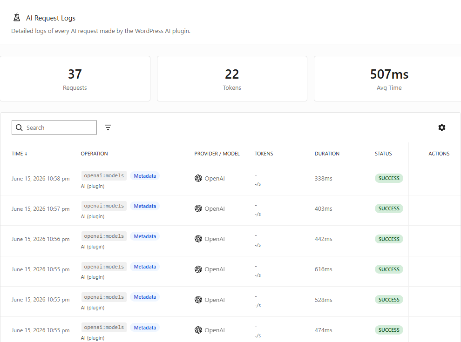Image resolution: width=461 pixels, height=342 pixels.
Task: Click the TOKENS column header
Action: click(264, 154)
